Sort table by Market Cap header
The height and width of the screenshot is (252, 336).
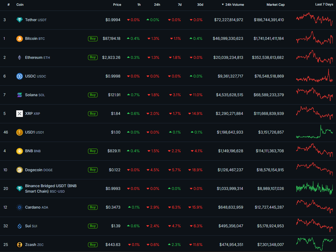pyautogui.click(x=276, y=4)
